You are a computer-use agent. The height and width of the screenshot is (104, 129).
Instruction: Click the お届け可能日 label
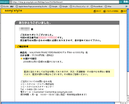pyautogui.click(x=30, y=59)
